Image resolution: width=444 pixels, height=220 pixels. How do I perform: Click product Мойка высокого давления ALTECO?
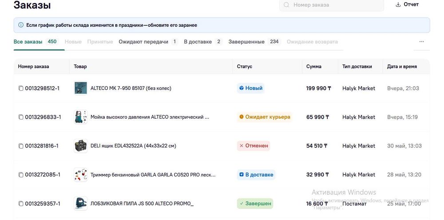(150, 117)
